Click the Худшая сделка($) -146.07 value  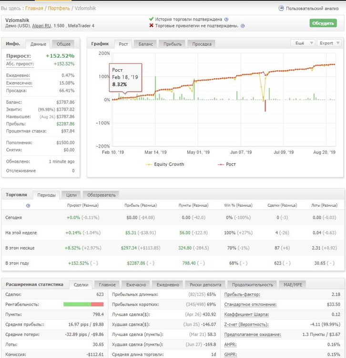pyautogui.click(x=208, y=325)
